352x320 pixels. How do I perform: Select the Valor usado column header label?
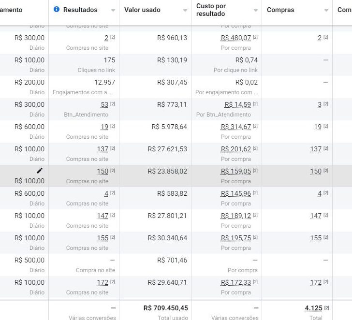tap(142, 10)
